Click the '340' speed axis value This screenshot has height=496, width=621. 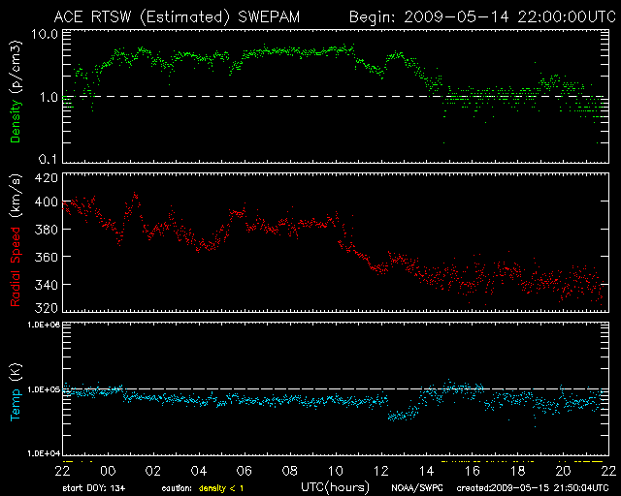tap(46, 285)
